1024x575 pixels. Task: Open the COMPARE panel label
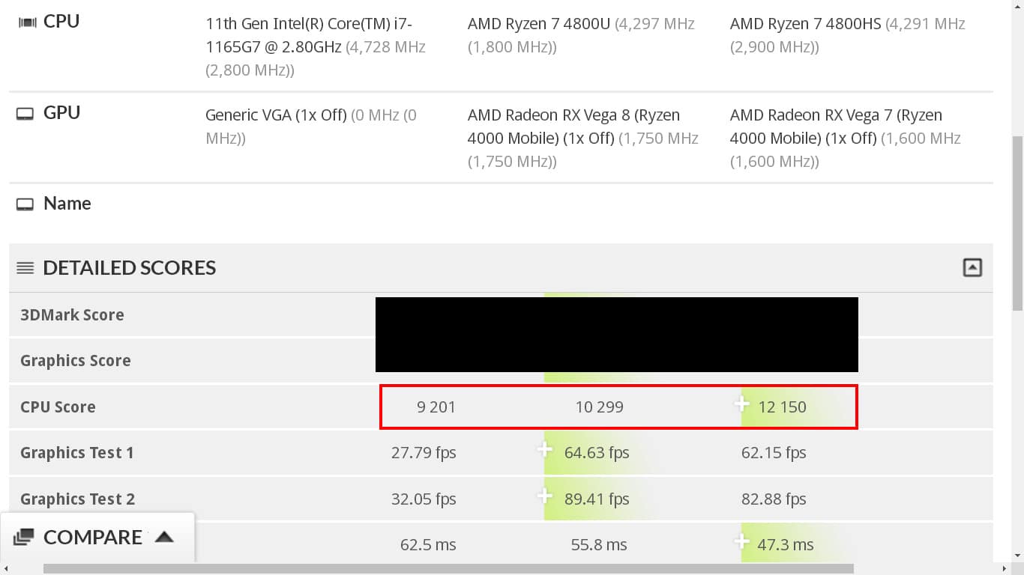[x=93, y=537]
